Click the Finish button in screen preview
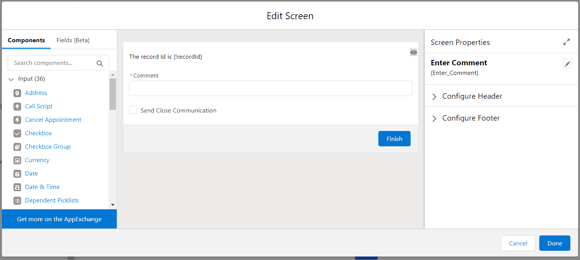This screenshot has width=580, height=260. coord(394,139)
